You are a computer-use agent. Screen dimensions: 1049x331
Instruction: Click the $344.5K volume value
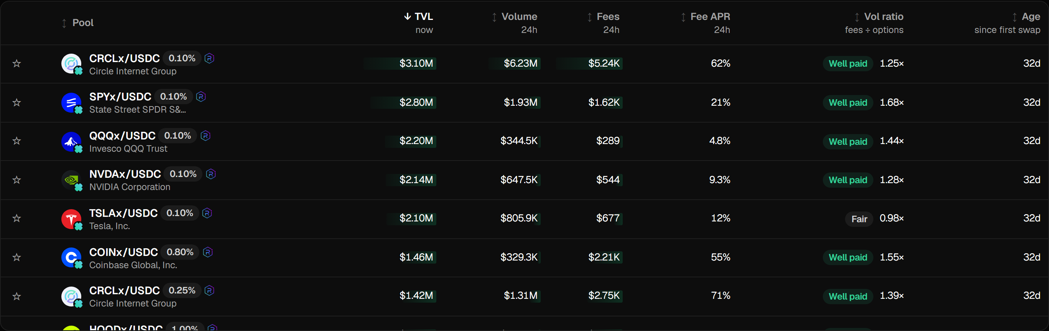(x=519, y=141)
